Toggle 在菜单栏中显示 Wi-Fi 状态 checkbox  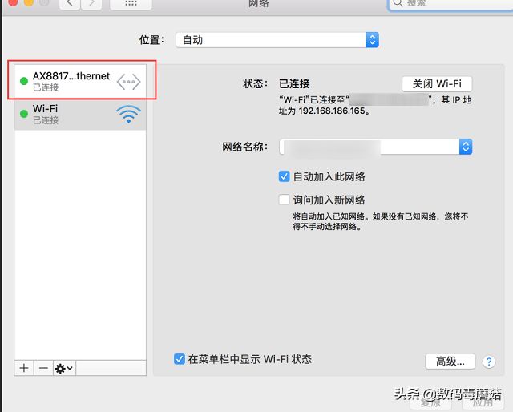[x=179, y=359]
